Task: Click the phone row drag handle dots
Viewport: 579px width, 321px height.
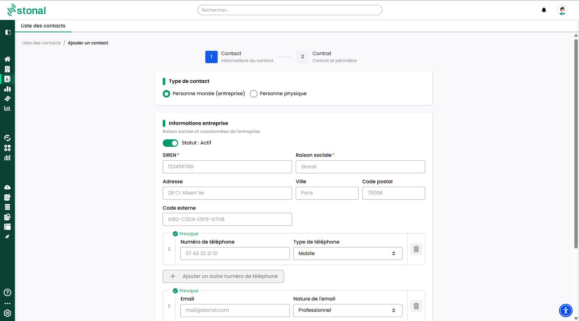Action: [169, 249]
